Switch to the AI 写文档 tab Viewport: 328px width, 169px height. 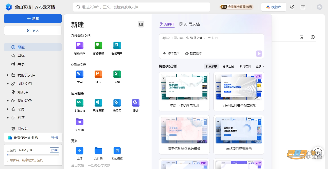[190, 24]
